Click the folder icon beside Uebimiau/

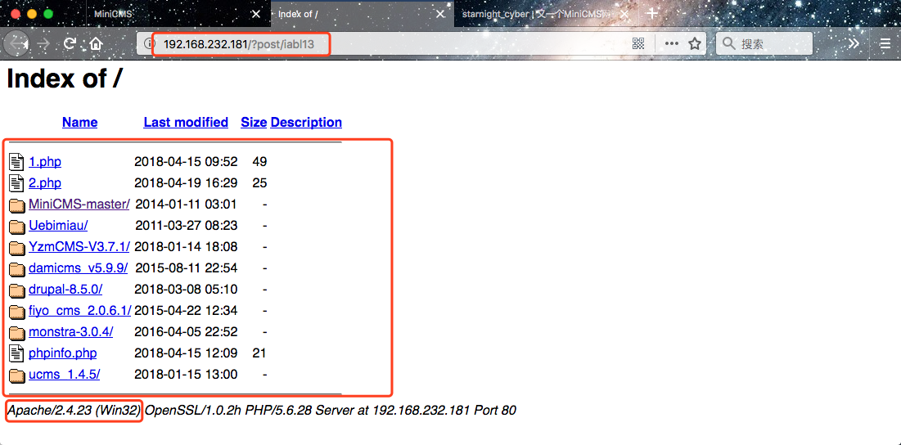point(17,227)
